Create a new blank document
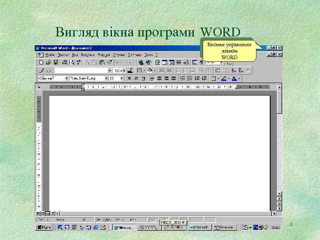This screenshot has height=240, width=320. click(41, 62)
